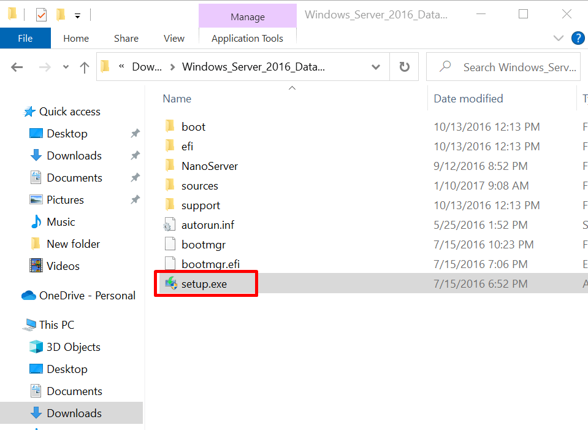Click the OneDrive cloud icon
This screenshot has width=588, height=430.
pyautogui.click(x=29, y=296)
